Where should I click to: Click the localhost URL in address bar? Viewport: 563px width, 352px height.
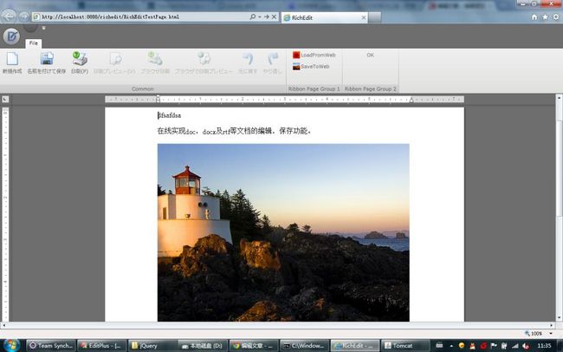point(110,16)
